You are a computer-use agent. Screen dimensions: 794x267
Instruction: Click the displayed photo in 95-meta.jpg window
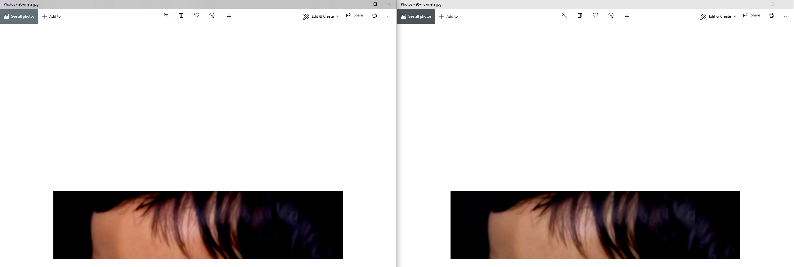(198, 225)
